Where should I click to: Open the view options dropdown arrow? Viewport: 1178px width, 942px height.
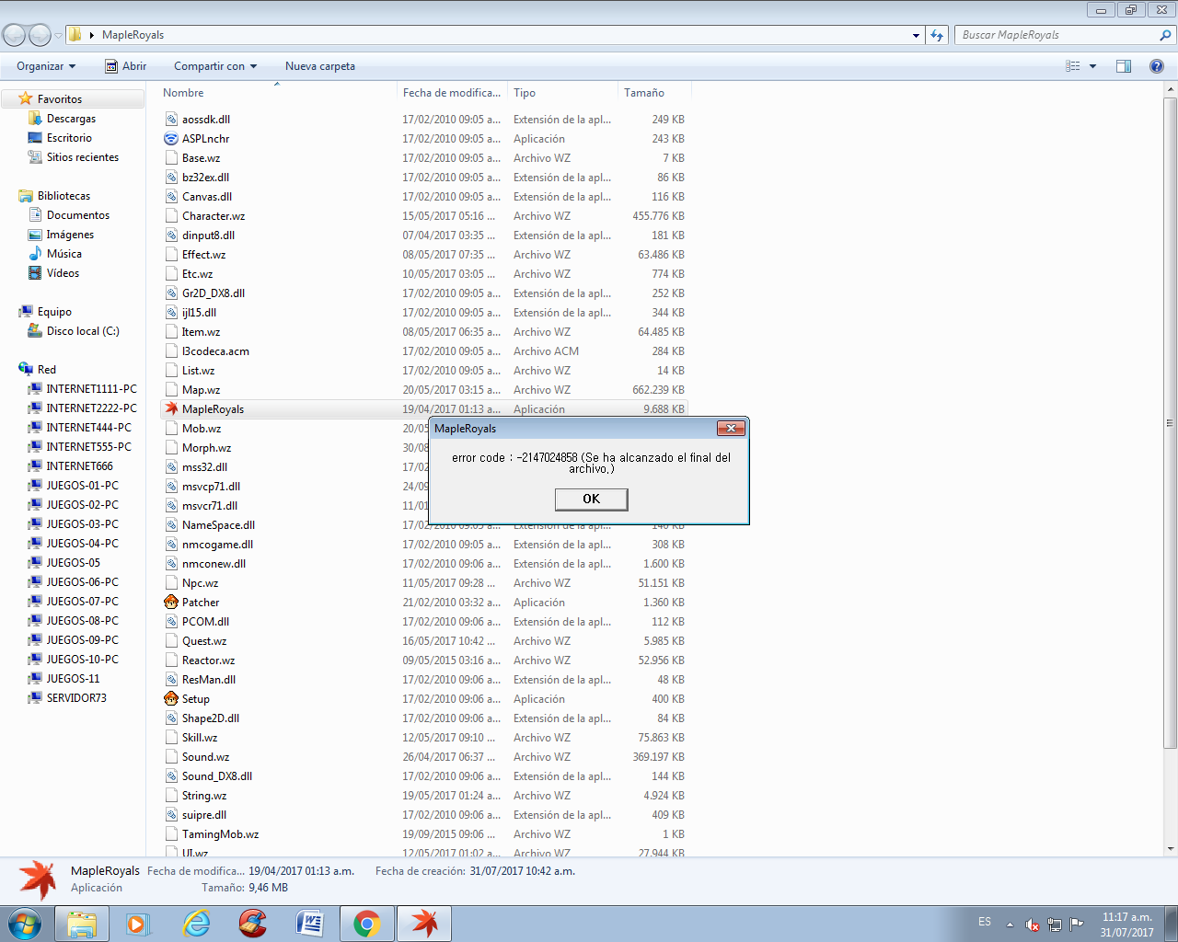tap(1093, 66)
